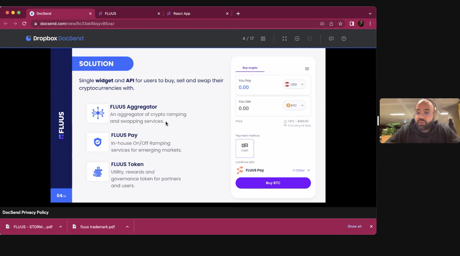
Task: Click the 4 / 17 page indicator
Action: point(248,39)
